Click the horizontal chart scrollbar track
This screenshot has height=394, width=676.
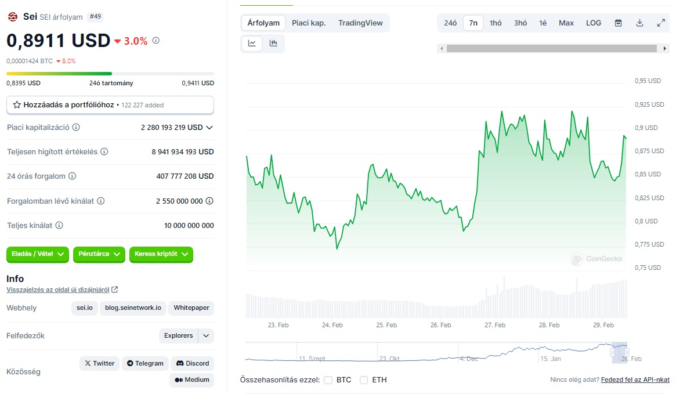click(551, 48)
